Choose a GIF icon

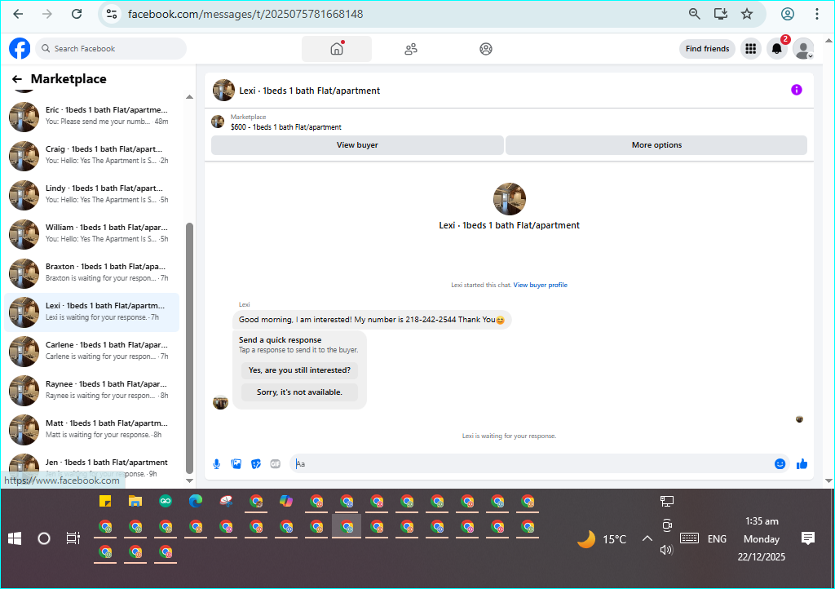[276, 464]
